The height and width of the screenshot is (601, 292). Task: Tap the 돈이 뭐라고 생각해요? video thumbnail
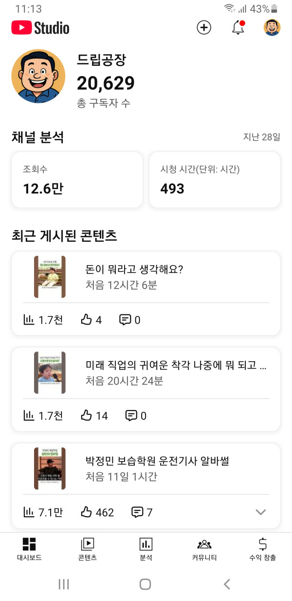coord(50,277)
